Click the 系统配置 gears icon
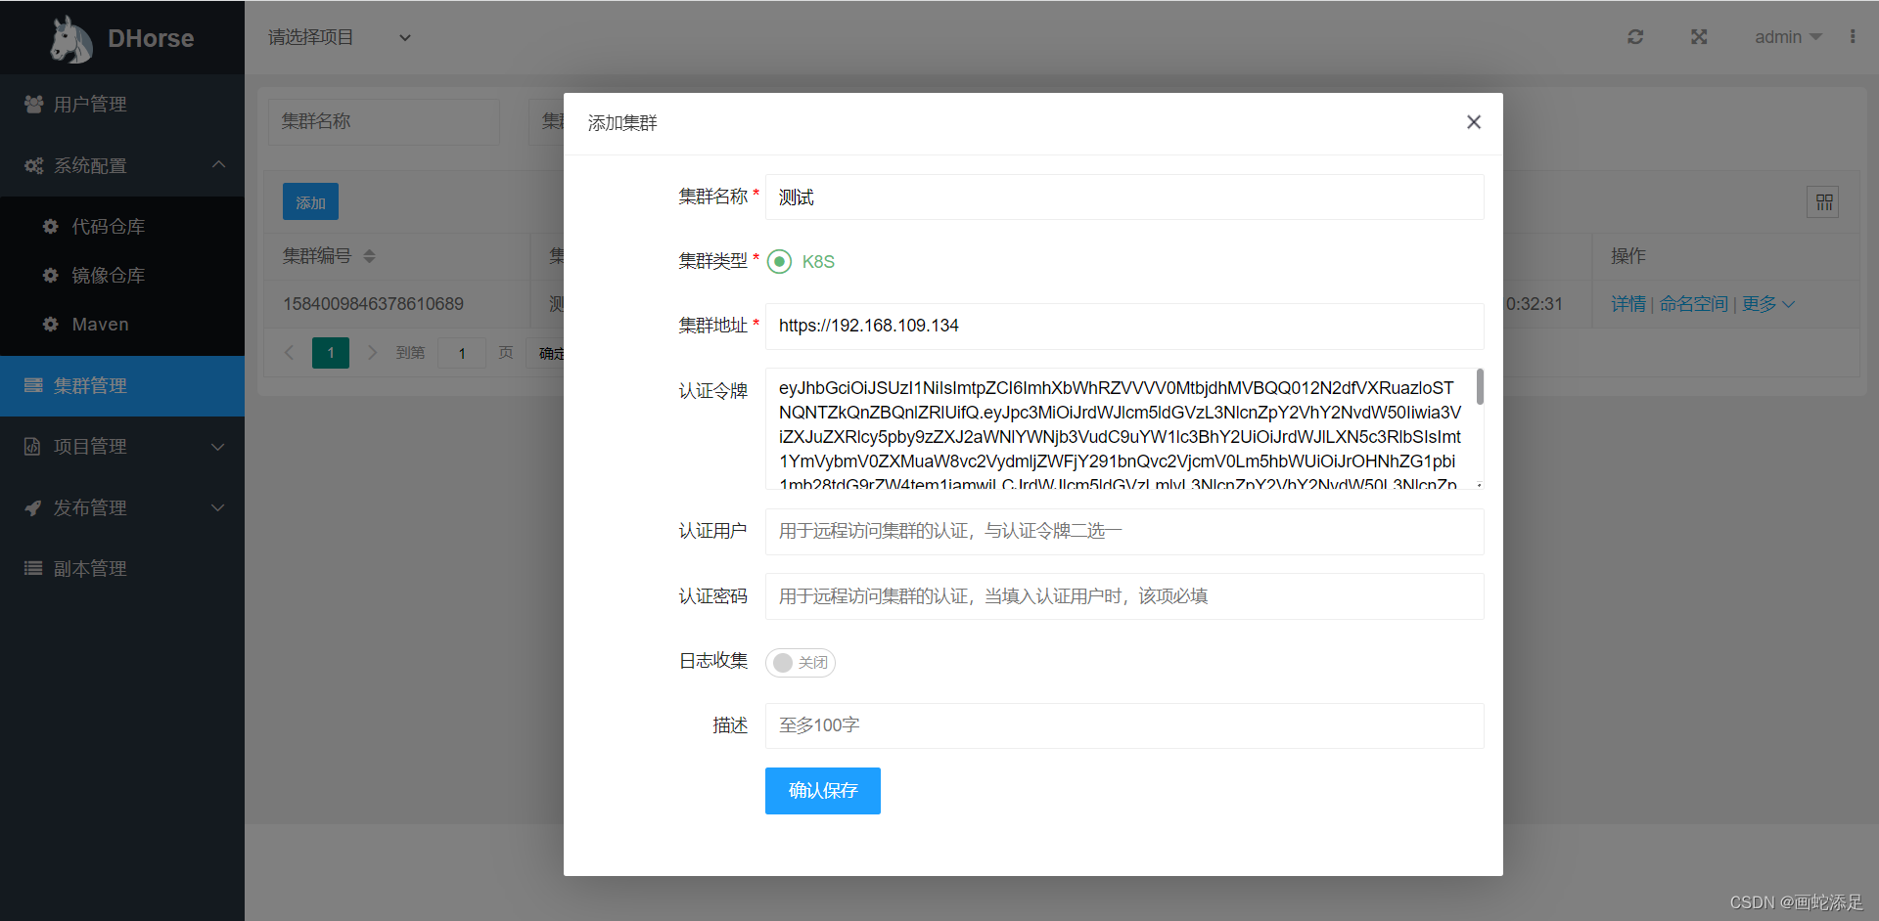Image resolution: width=1879 pixels, height=921 pixels. coord(33,166)
